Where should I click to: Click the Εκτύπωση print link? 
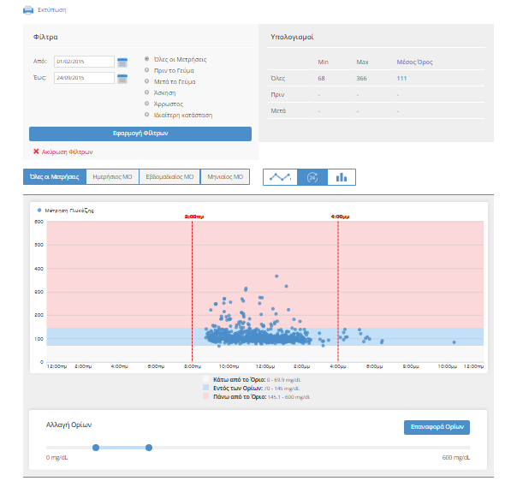[x=51, y=9]
